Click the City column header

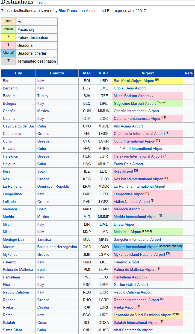18,73
